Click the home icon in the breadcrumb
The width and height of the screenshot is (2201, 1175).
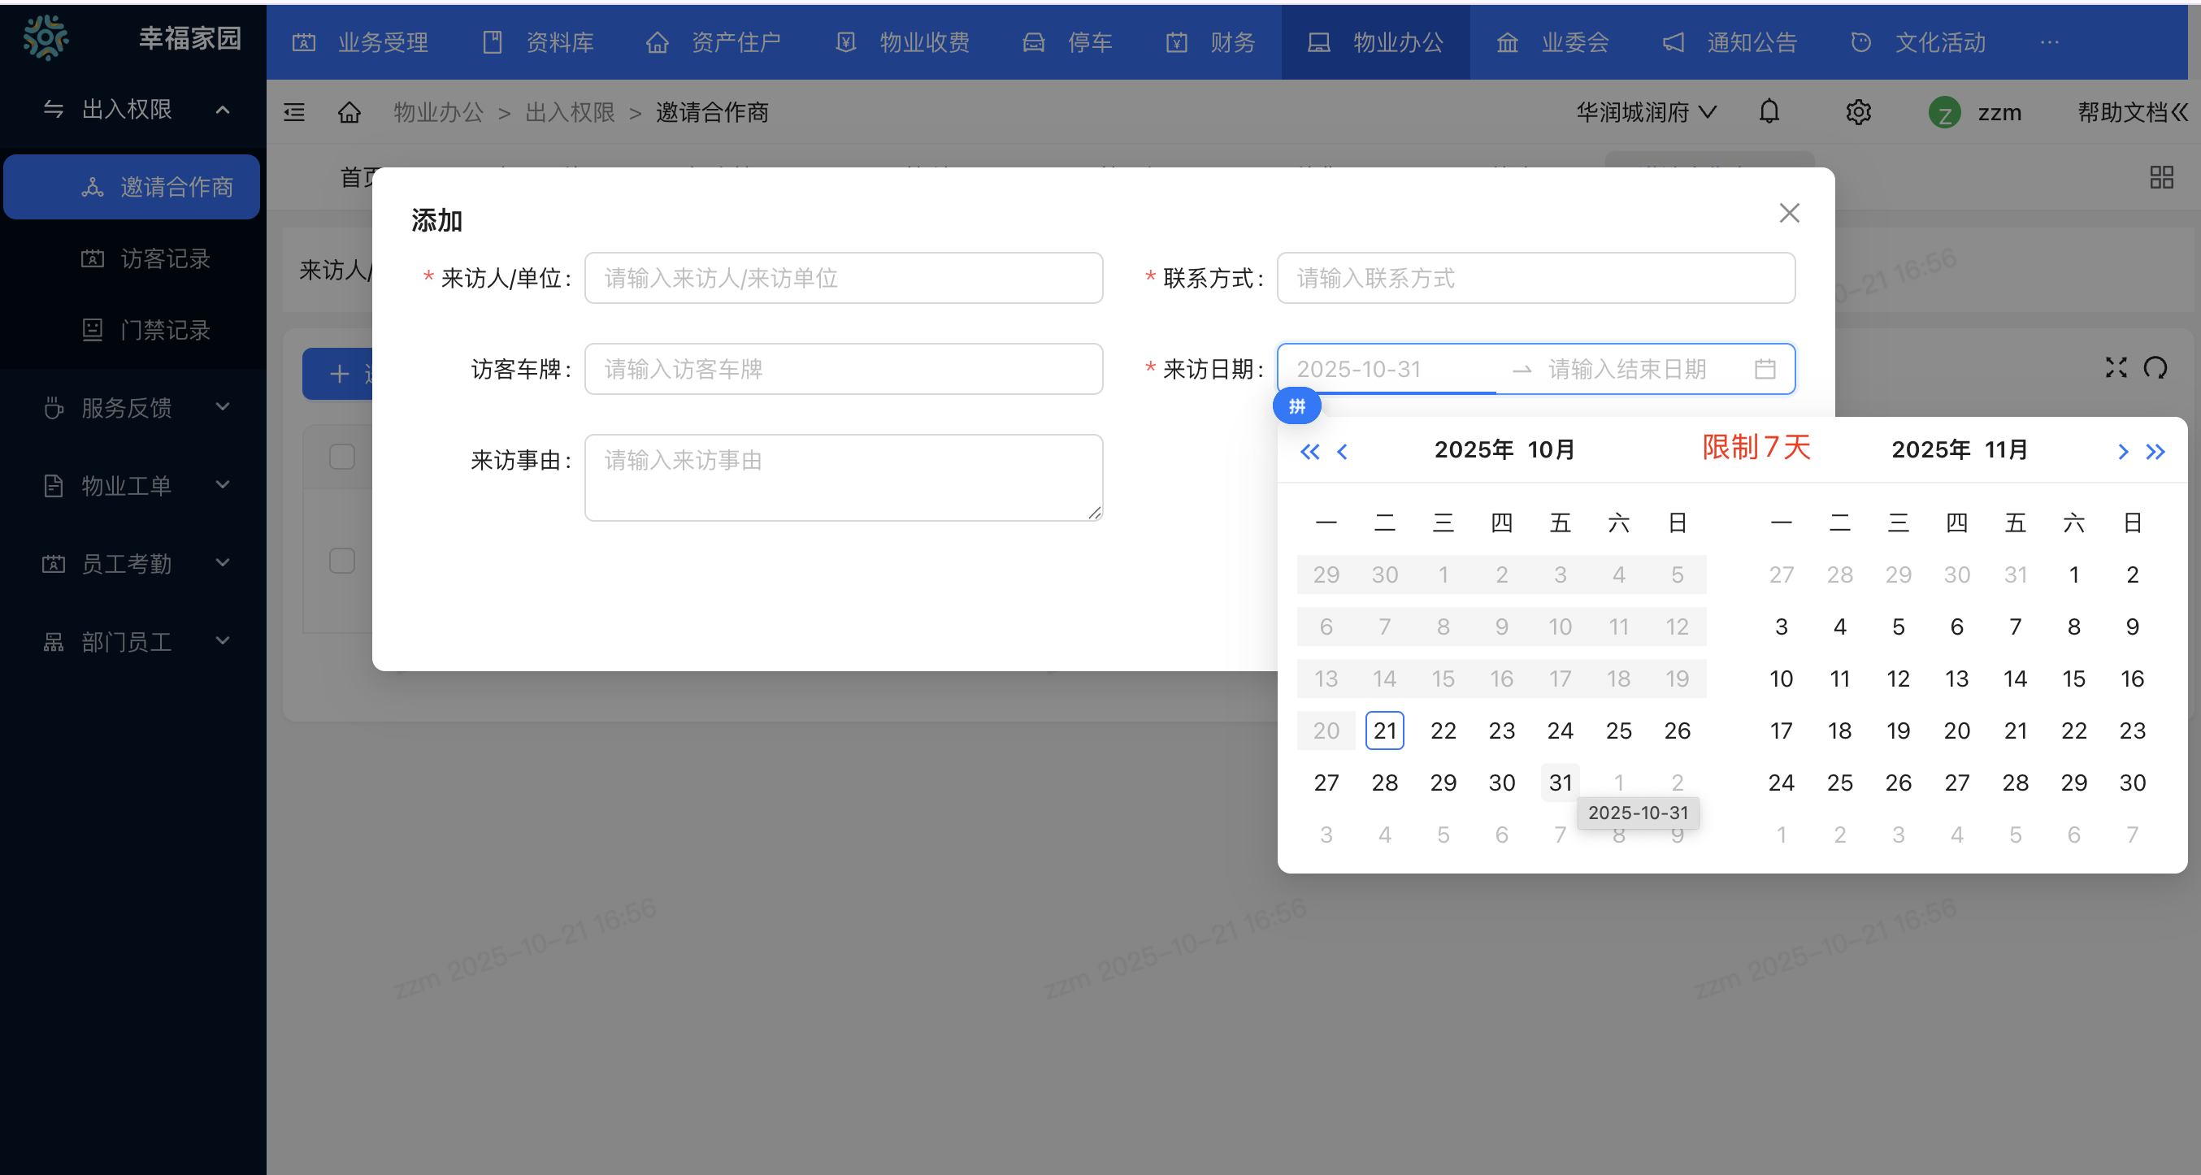coord(349,112)
